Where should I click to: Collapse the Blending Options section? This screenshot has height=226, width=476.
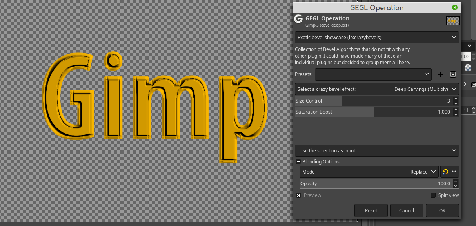click(x=298, y=161)
